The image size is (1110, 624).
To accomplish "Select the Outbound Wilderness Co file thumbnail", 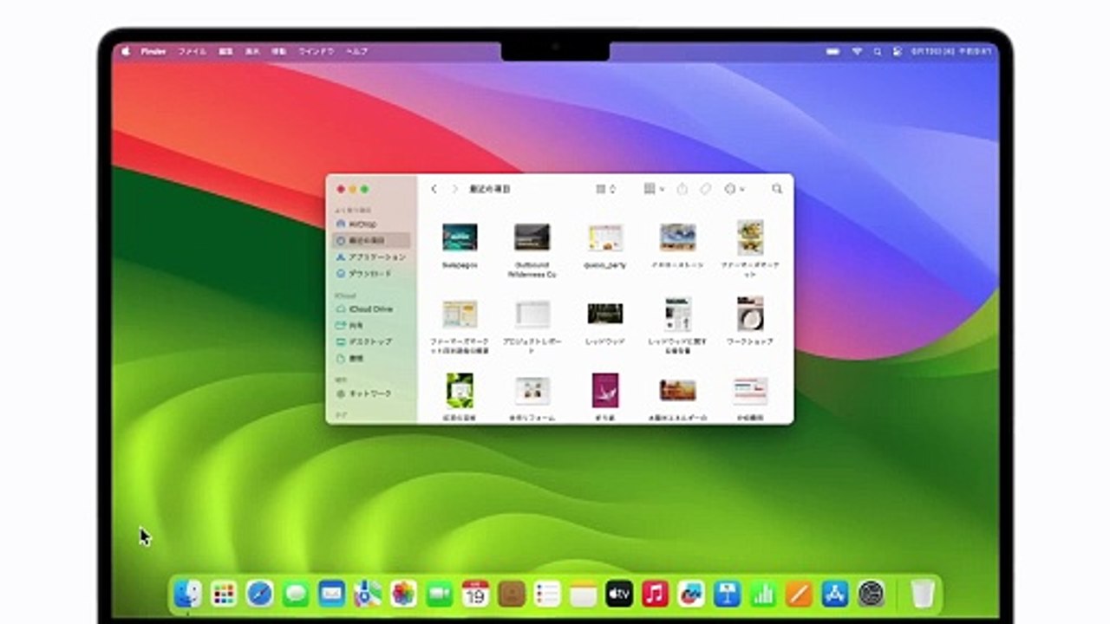I will coord(532,237).
